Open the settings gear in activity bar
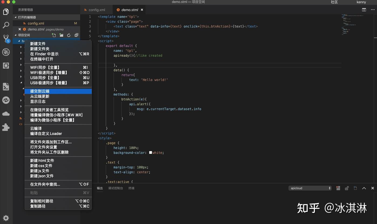 [x=6, y=218]
